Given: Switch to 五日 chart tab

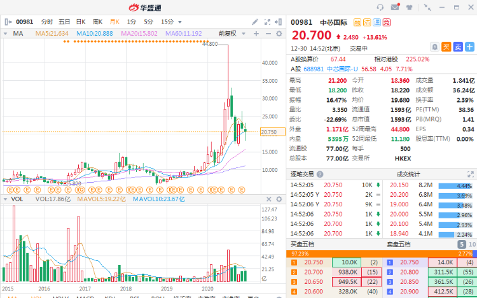Looking at the screenshot, I should pyautogui.click(x=64, y=22).
